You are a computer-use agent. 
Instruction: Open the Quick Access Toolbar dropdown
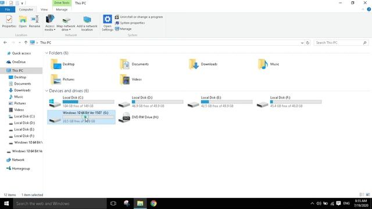coord(22,3)
